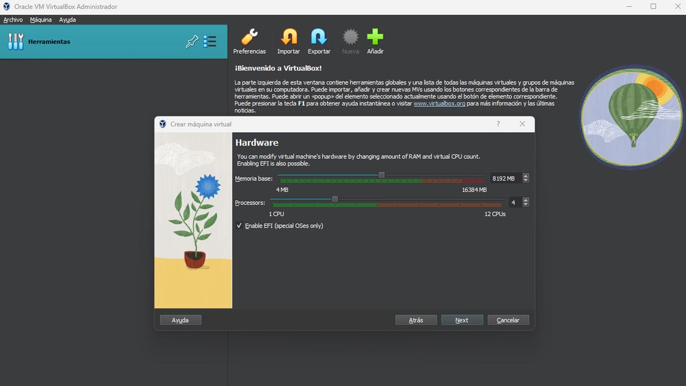
Task: Click the Importar appliance toolbar icon
Action: (288, 40)
